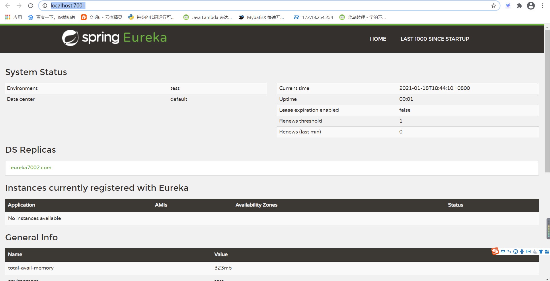Open the 文明6 - 云盘精灵 bookmark
This screenshot has width=550, height=281.
pyautogui.click(x=102, y=17)
